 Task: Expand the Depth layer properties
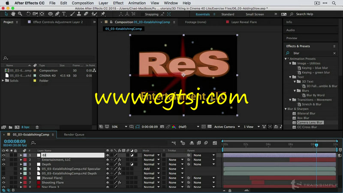click(x=21, y=164)
